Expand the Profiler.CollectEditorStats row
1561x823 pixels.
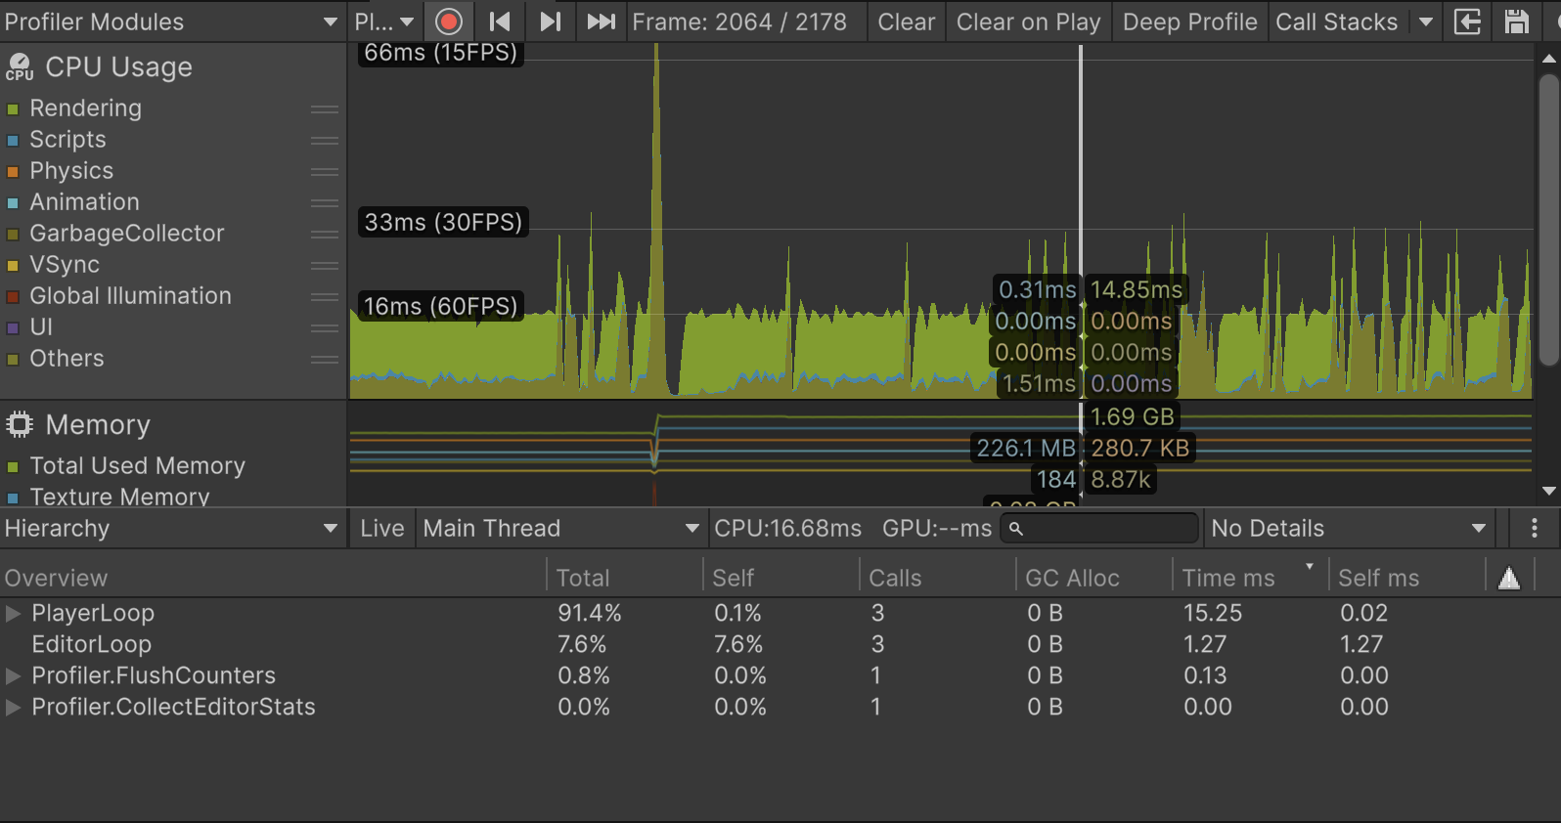coord(13,708)
